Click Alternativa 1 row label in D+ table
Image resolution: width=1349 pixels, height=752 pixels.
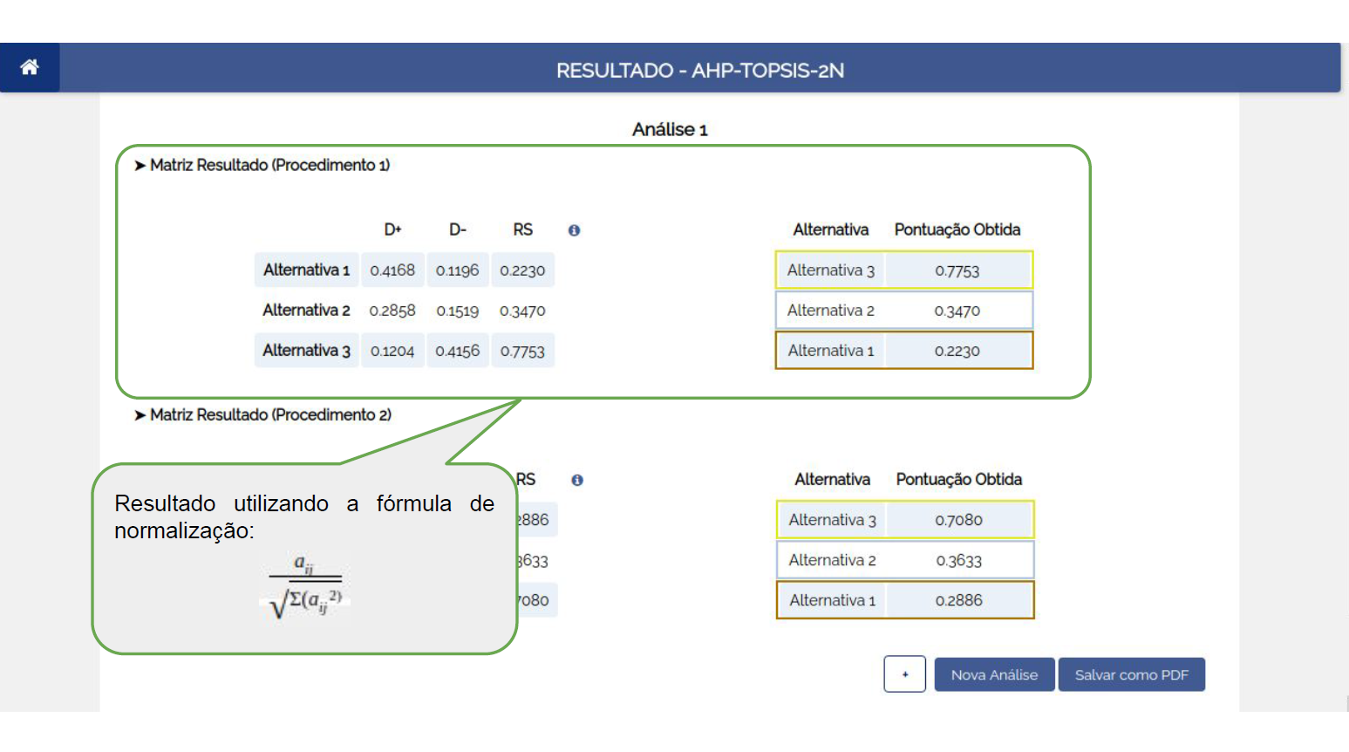pyautogui.click(x=306, y=270)
